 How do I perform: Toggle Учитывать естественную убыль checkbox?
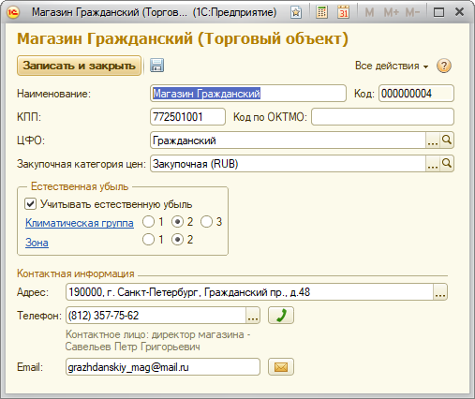30,204
